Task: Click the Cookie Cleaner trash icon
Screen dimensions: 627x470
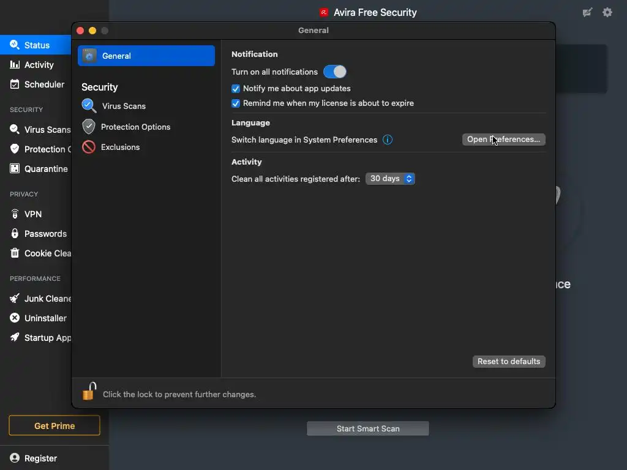Action: (x=15, y=253)
